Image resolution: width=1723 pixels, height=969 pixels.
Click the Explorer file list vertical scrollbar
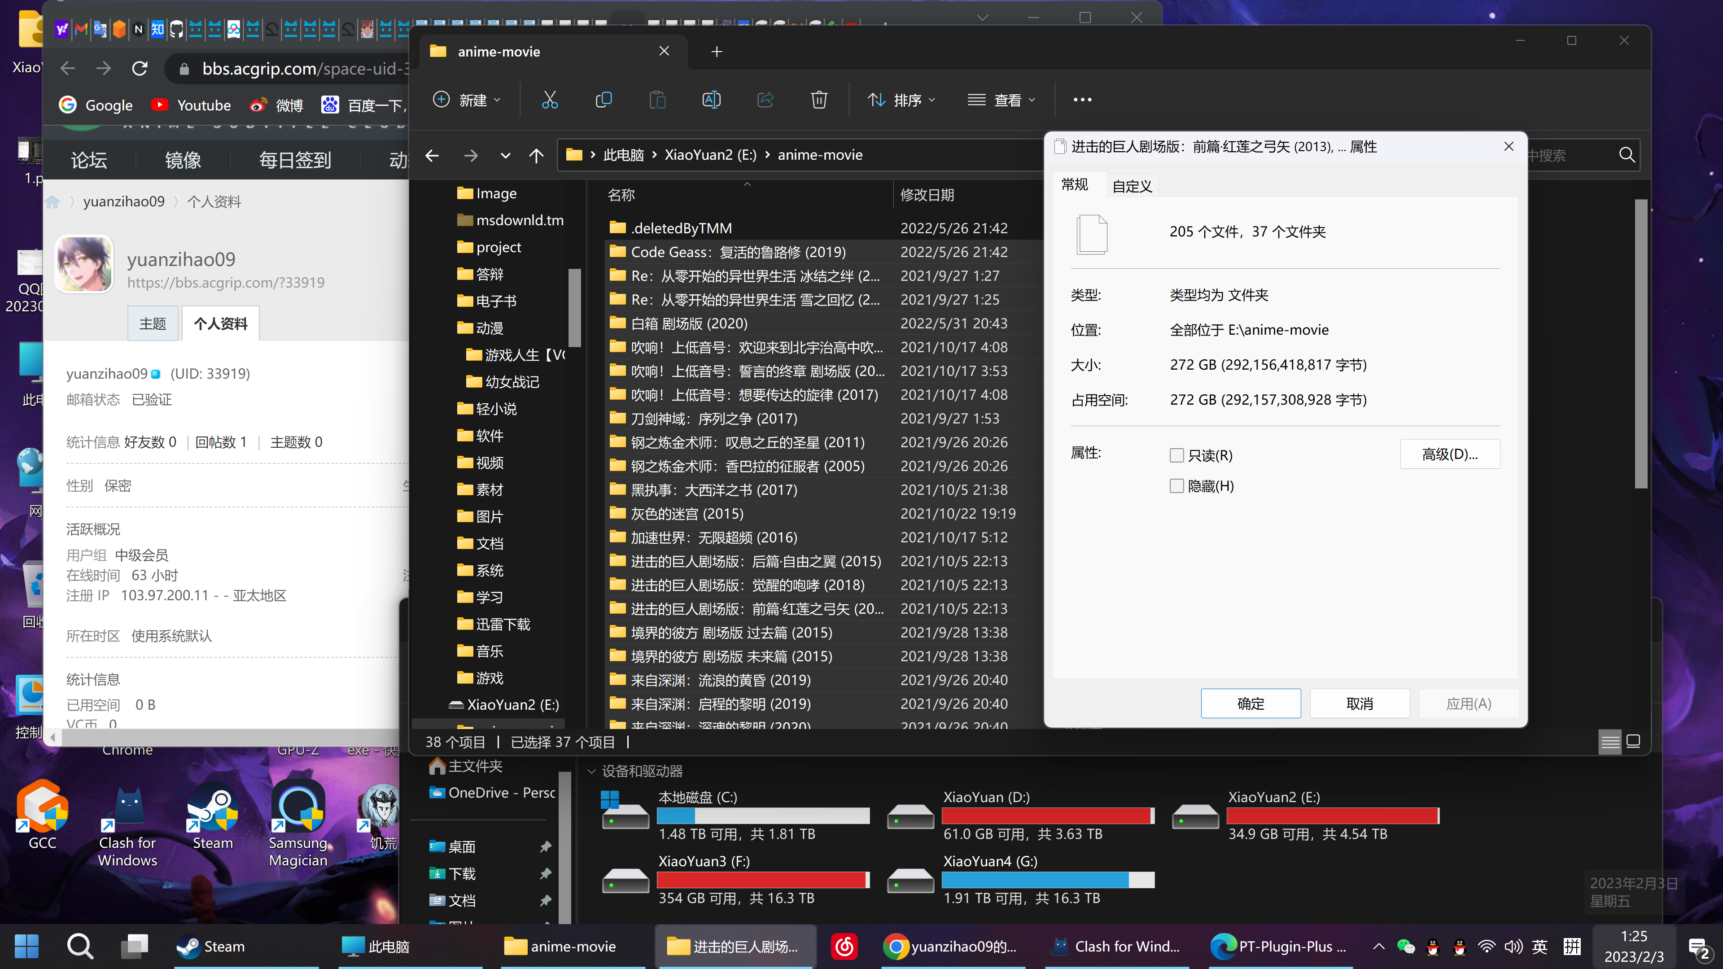tap(1640, 345)
